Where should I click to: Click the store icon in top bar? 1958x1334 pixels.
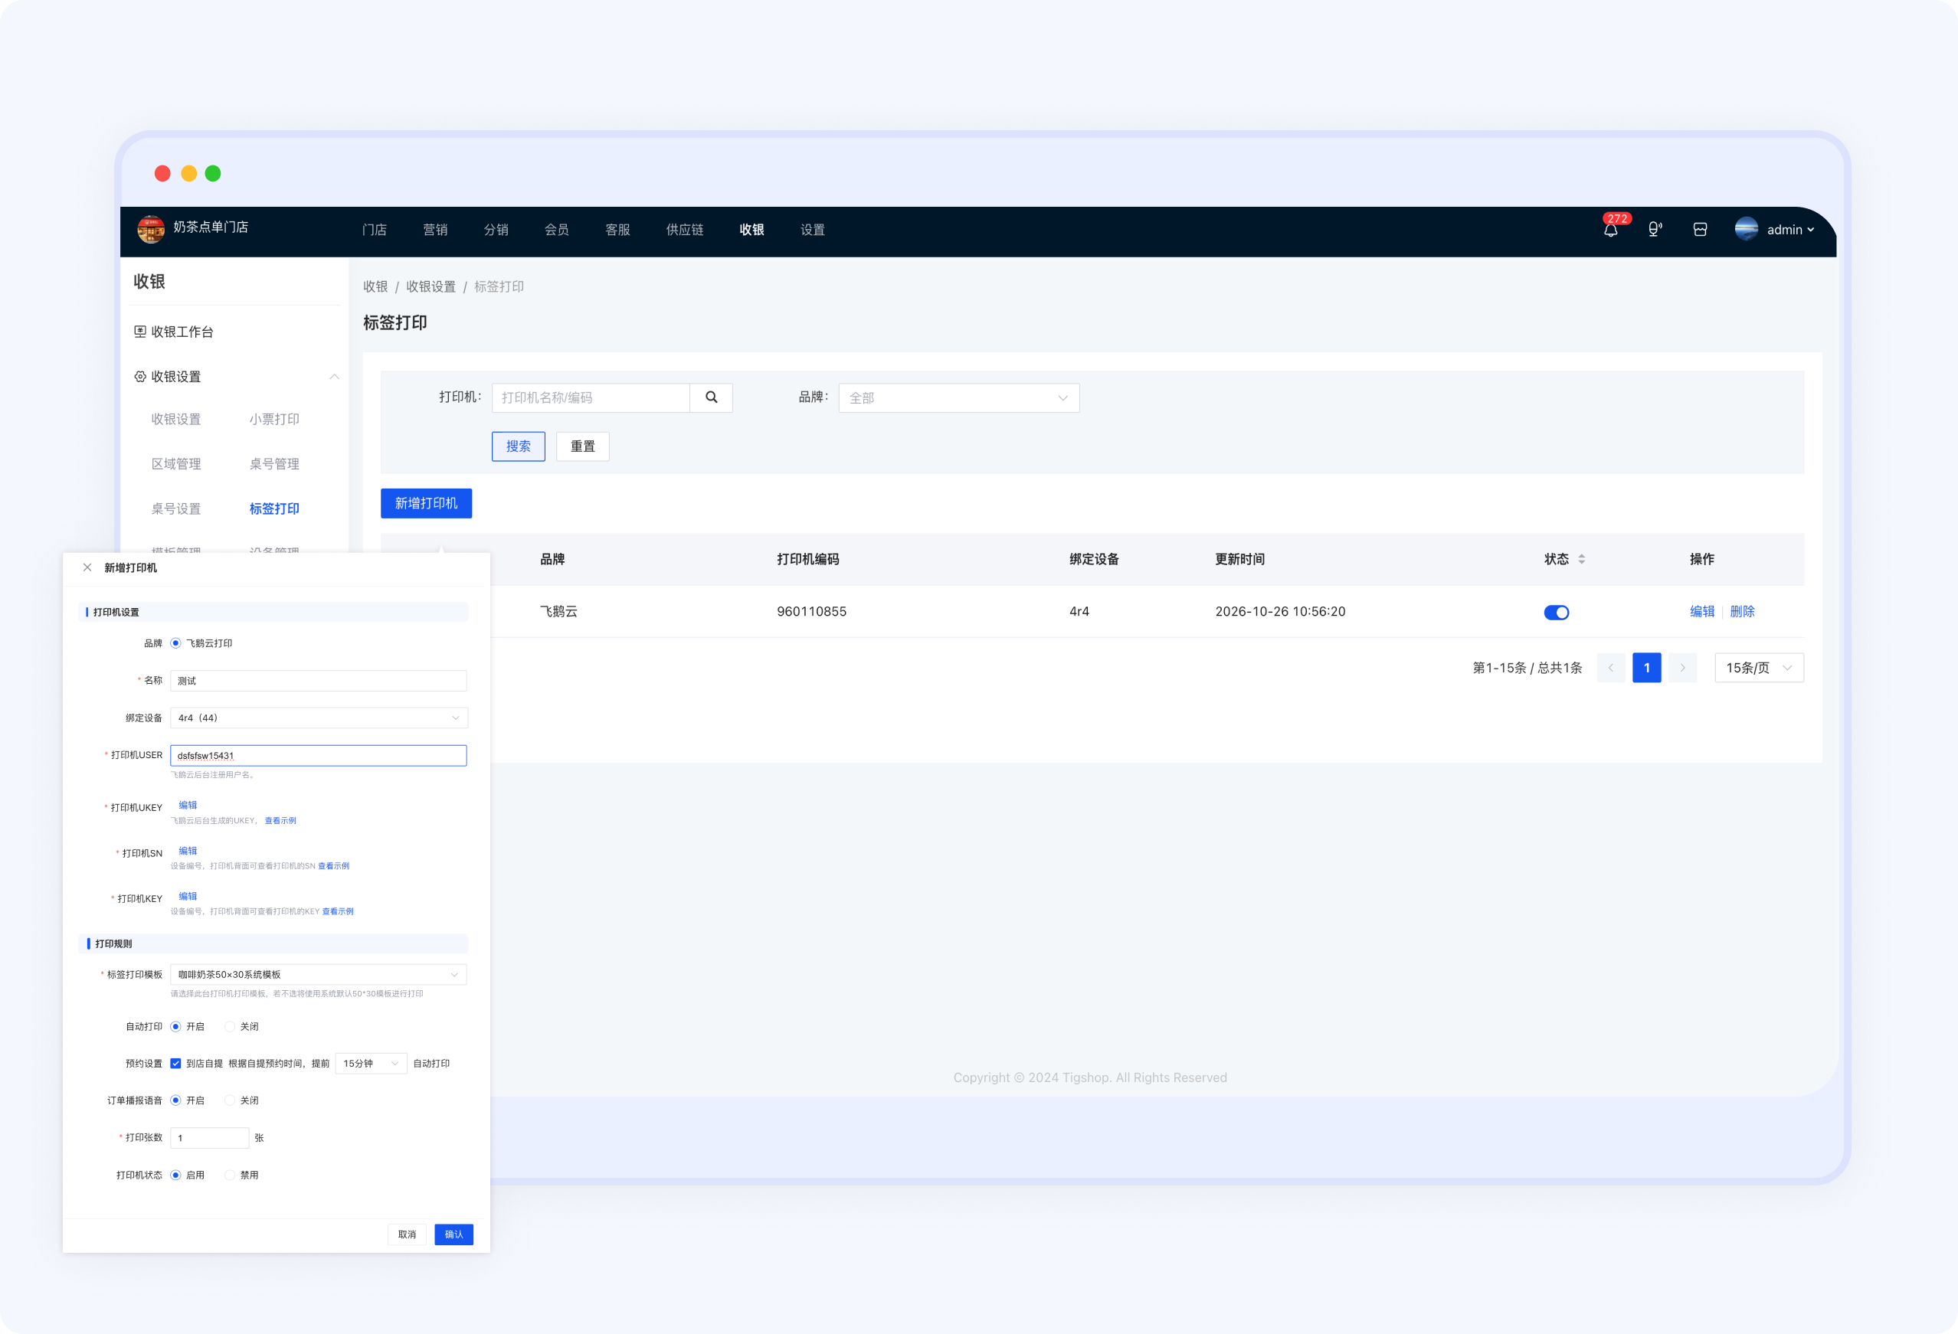1700,229
